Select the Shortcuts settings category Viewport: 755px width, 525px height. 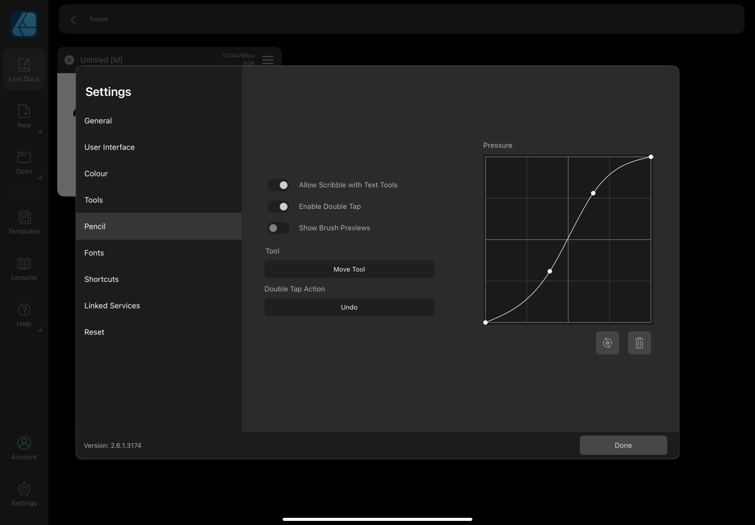pos(159,279)
